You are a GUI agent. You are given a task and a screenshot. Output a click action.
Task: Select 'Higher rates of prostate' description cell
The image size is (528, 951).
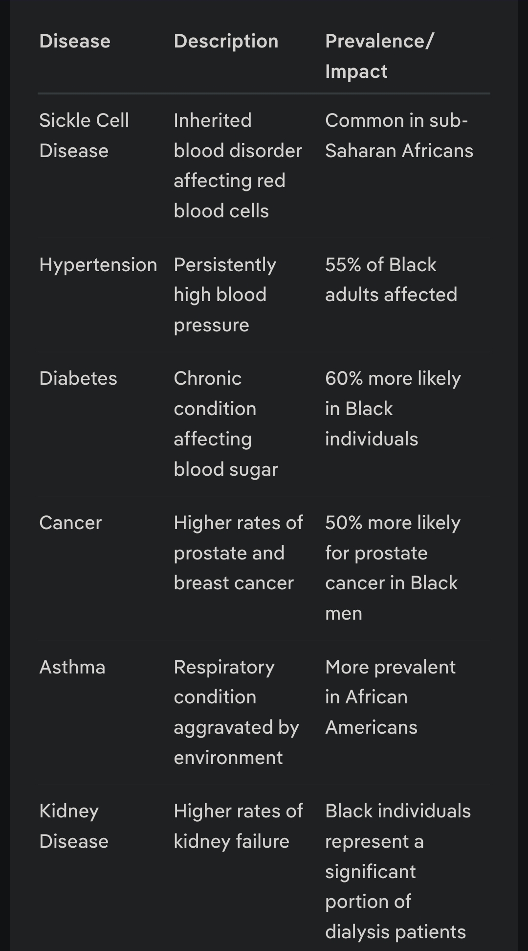(x=239, y=553)
